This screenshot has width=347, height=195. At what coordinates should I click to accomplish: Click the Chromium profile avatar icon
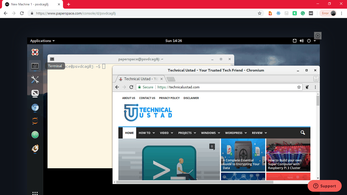316,79
